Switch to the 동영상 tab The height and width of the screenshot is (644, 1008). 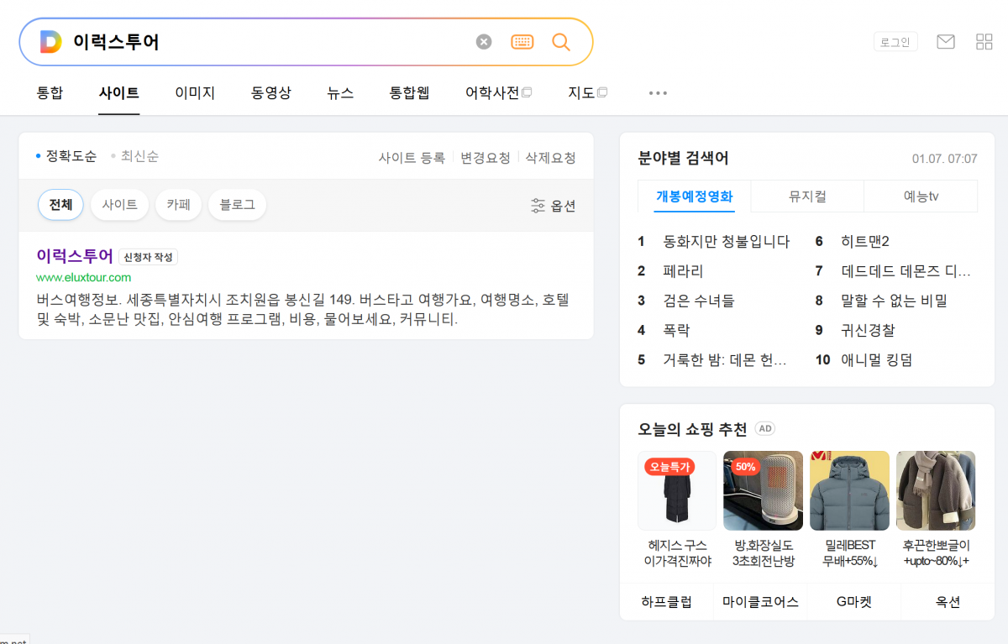271,93
